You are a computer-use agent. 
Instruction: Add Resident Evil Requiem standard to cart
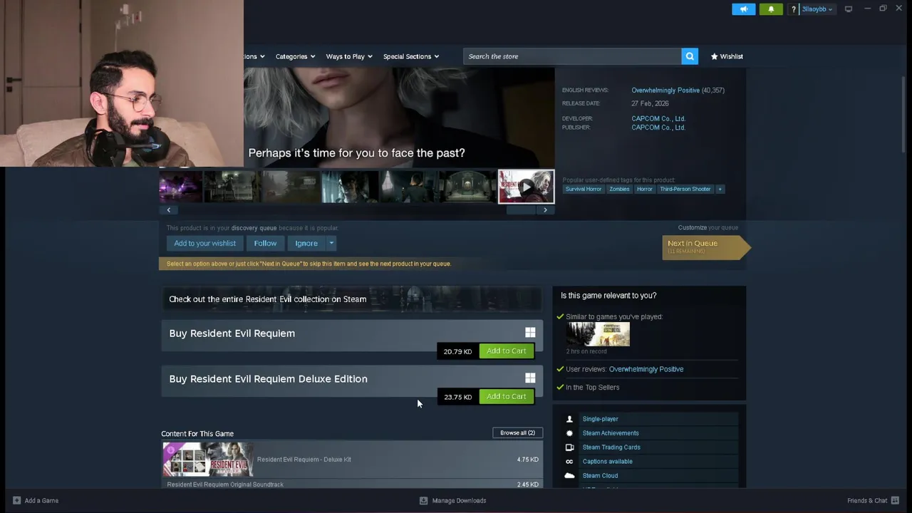click(507, 351)
